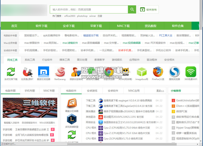Screen dimensions: 203x146
Task: Open the PE工具大全 topic link
Action: [166, 35]
